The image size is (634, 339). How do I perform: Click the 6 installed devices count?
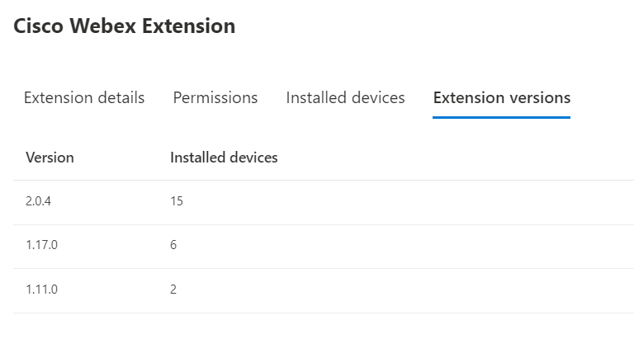[173, 245]
